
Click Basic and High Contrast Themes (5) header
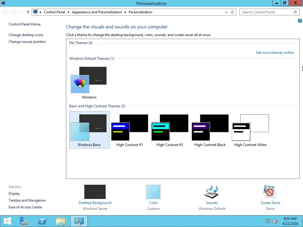click(97, 106)
